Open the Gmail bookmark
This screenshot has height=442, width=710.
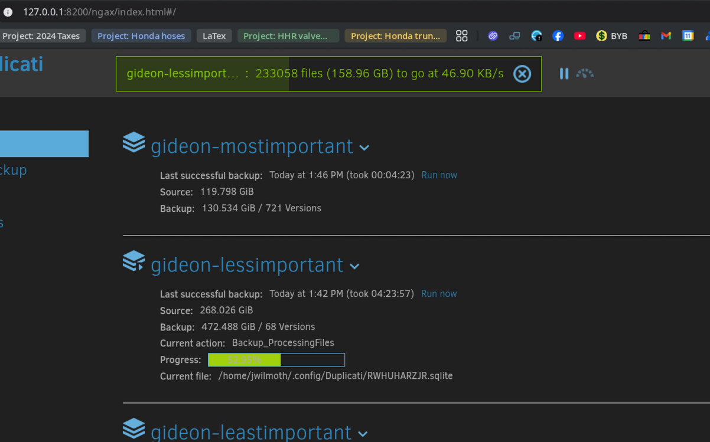click(x=666, y=36)
